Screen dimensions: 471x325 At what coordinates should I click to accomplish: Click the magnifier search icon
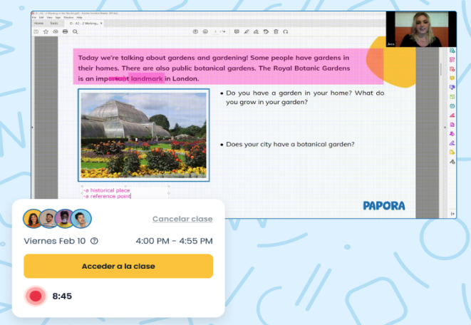click(75, 32)
